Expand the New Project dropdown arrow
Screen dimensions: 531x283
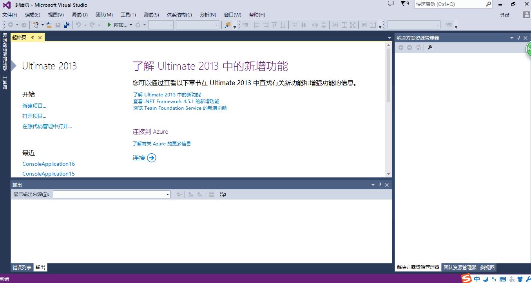click(x=43, y=25)
